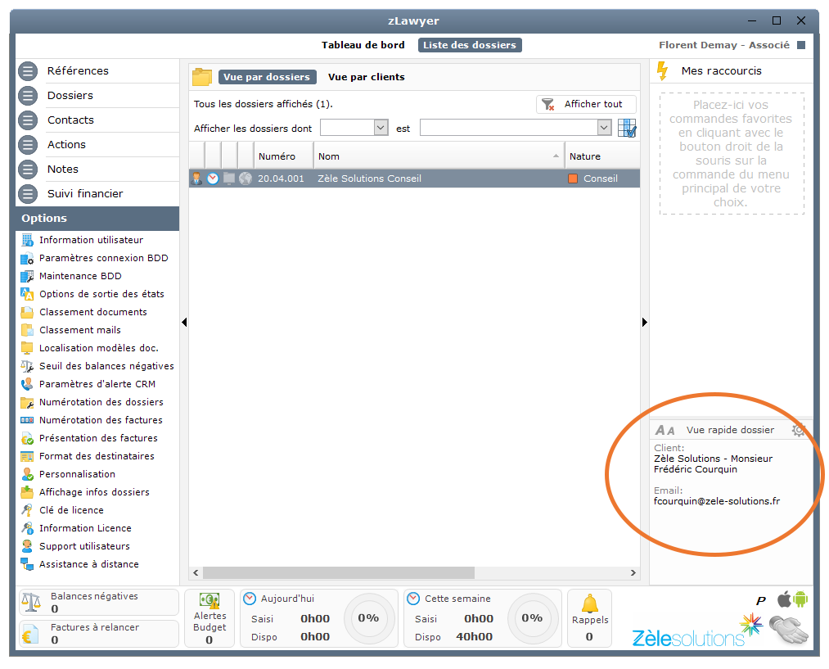Click the Balances négatives scale icon
The width and height of the screenshot is (829, 669).
click(x=31, y=603)
